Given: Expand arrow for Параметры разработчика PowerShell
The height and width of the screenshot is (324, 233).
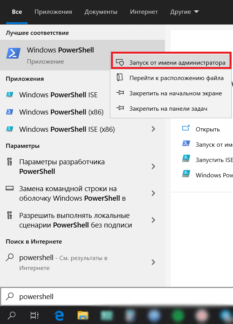Looking at the screenshot, I should click(x=153, y=166).
